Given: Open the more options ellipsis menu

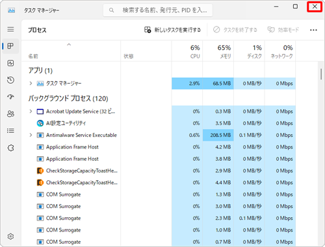Looking at the screenshot, I should point(313,30).
